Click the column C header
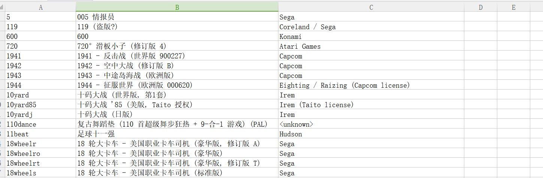The width and height of the screenshot is (543, 178). coord(371,7)
